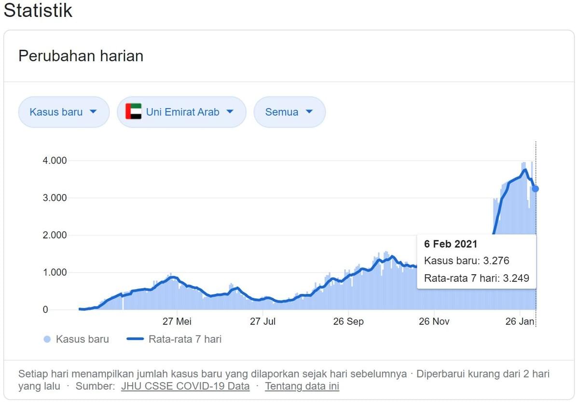
Task: Click arrow next to Kasus baru
Action: coord(94,111)
